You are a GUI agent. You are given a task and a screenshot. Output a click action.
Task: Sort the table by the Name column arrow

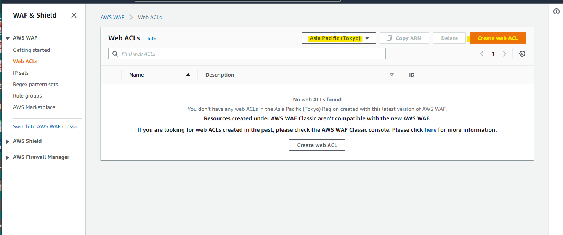coord(188,75)
